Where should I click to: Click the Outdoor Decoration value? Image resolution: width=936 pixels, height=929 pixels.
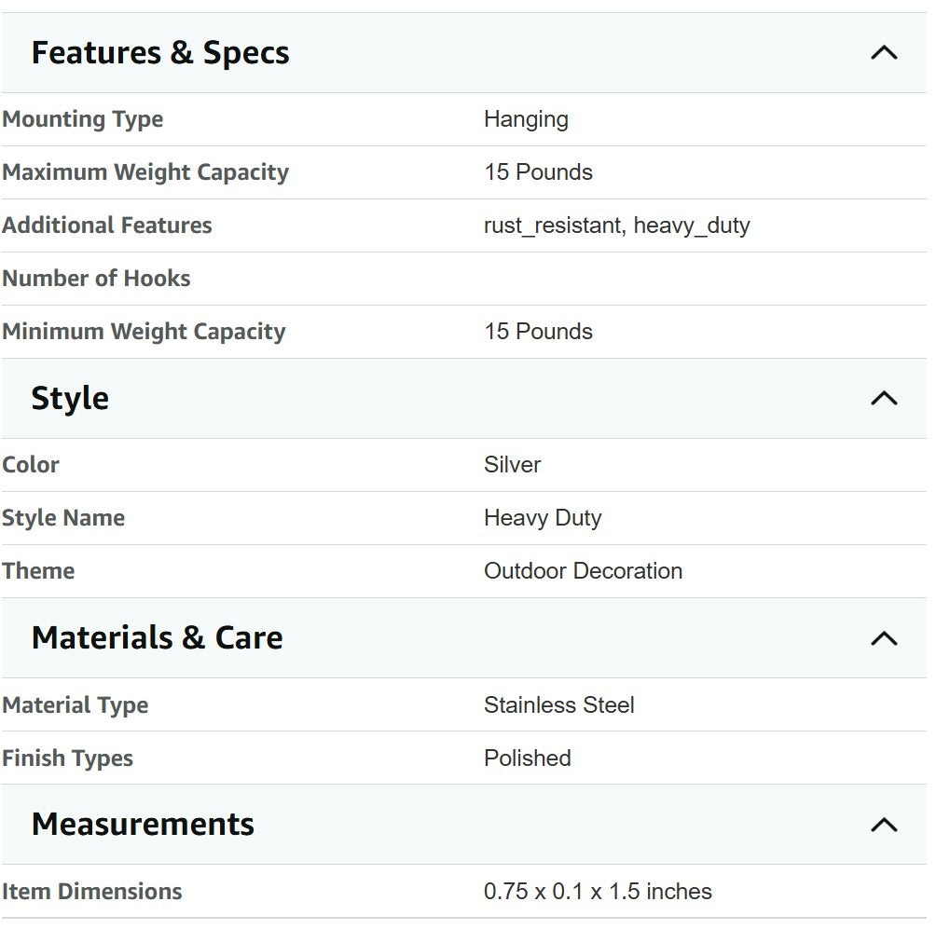(584, 571)
